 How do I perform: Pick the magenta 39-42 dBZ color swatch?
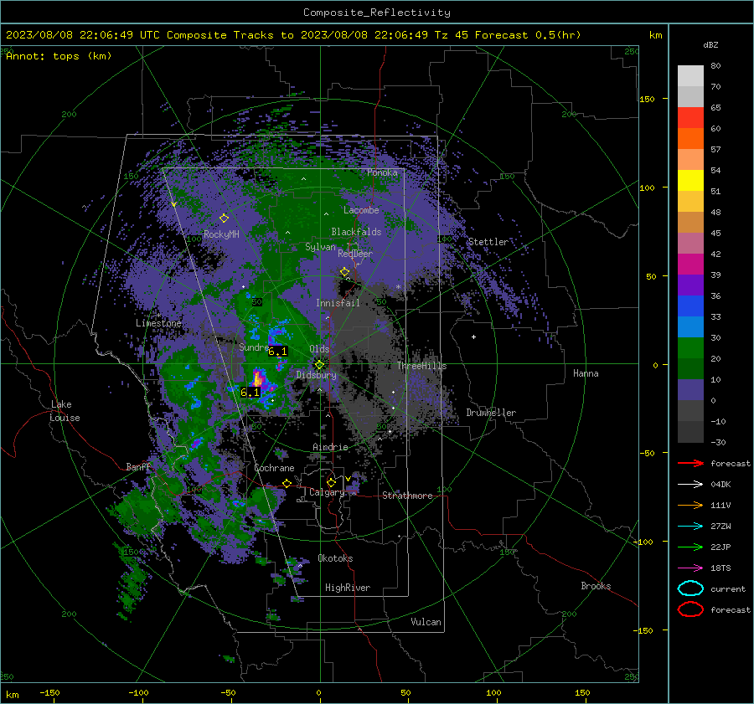click(690, 265)
